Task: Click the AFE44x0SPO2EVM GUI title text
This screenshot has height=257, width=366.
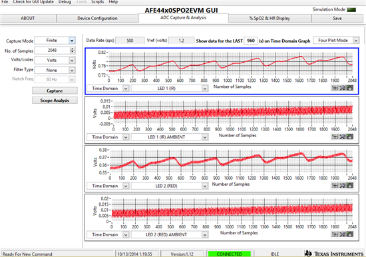Action: click(x=182, y=10)
